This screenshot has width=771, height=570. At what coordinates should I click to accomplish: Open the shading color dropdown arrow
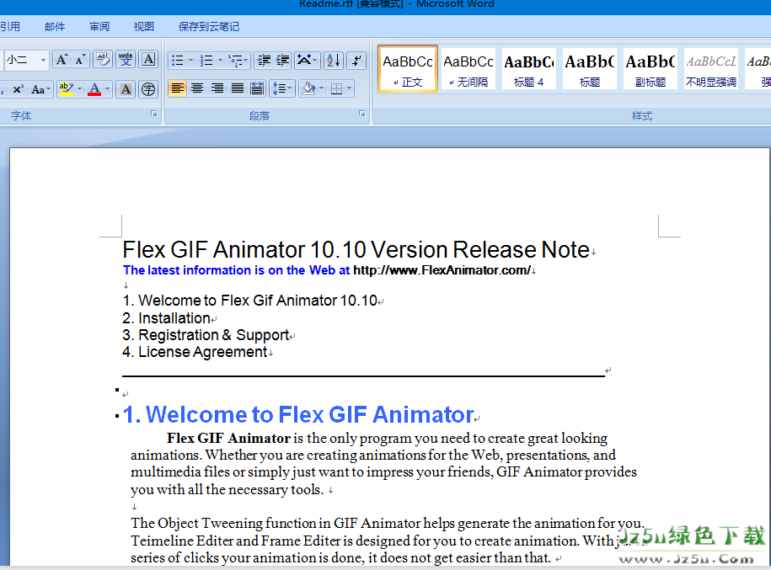(x=322, y=88)
